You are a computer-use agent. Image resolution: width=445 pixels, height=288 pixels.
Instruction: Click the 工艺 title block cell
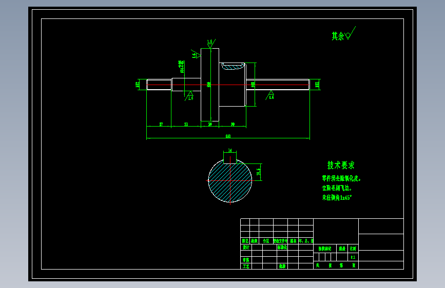point(246,266)
